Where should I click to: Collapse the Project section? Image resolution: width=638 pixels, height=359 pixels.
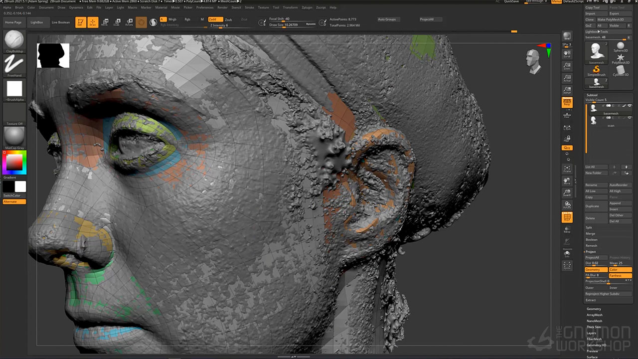[x=591, y=252]
